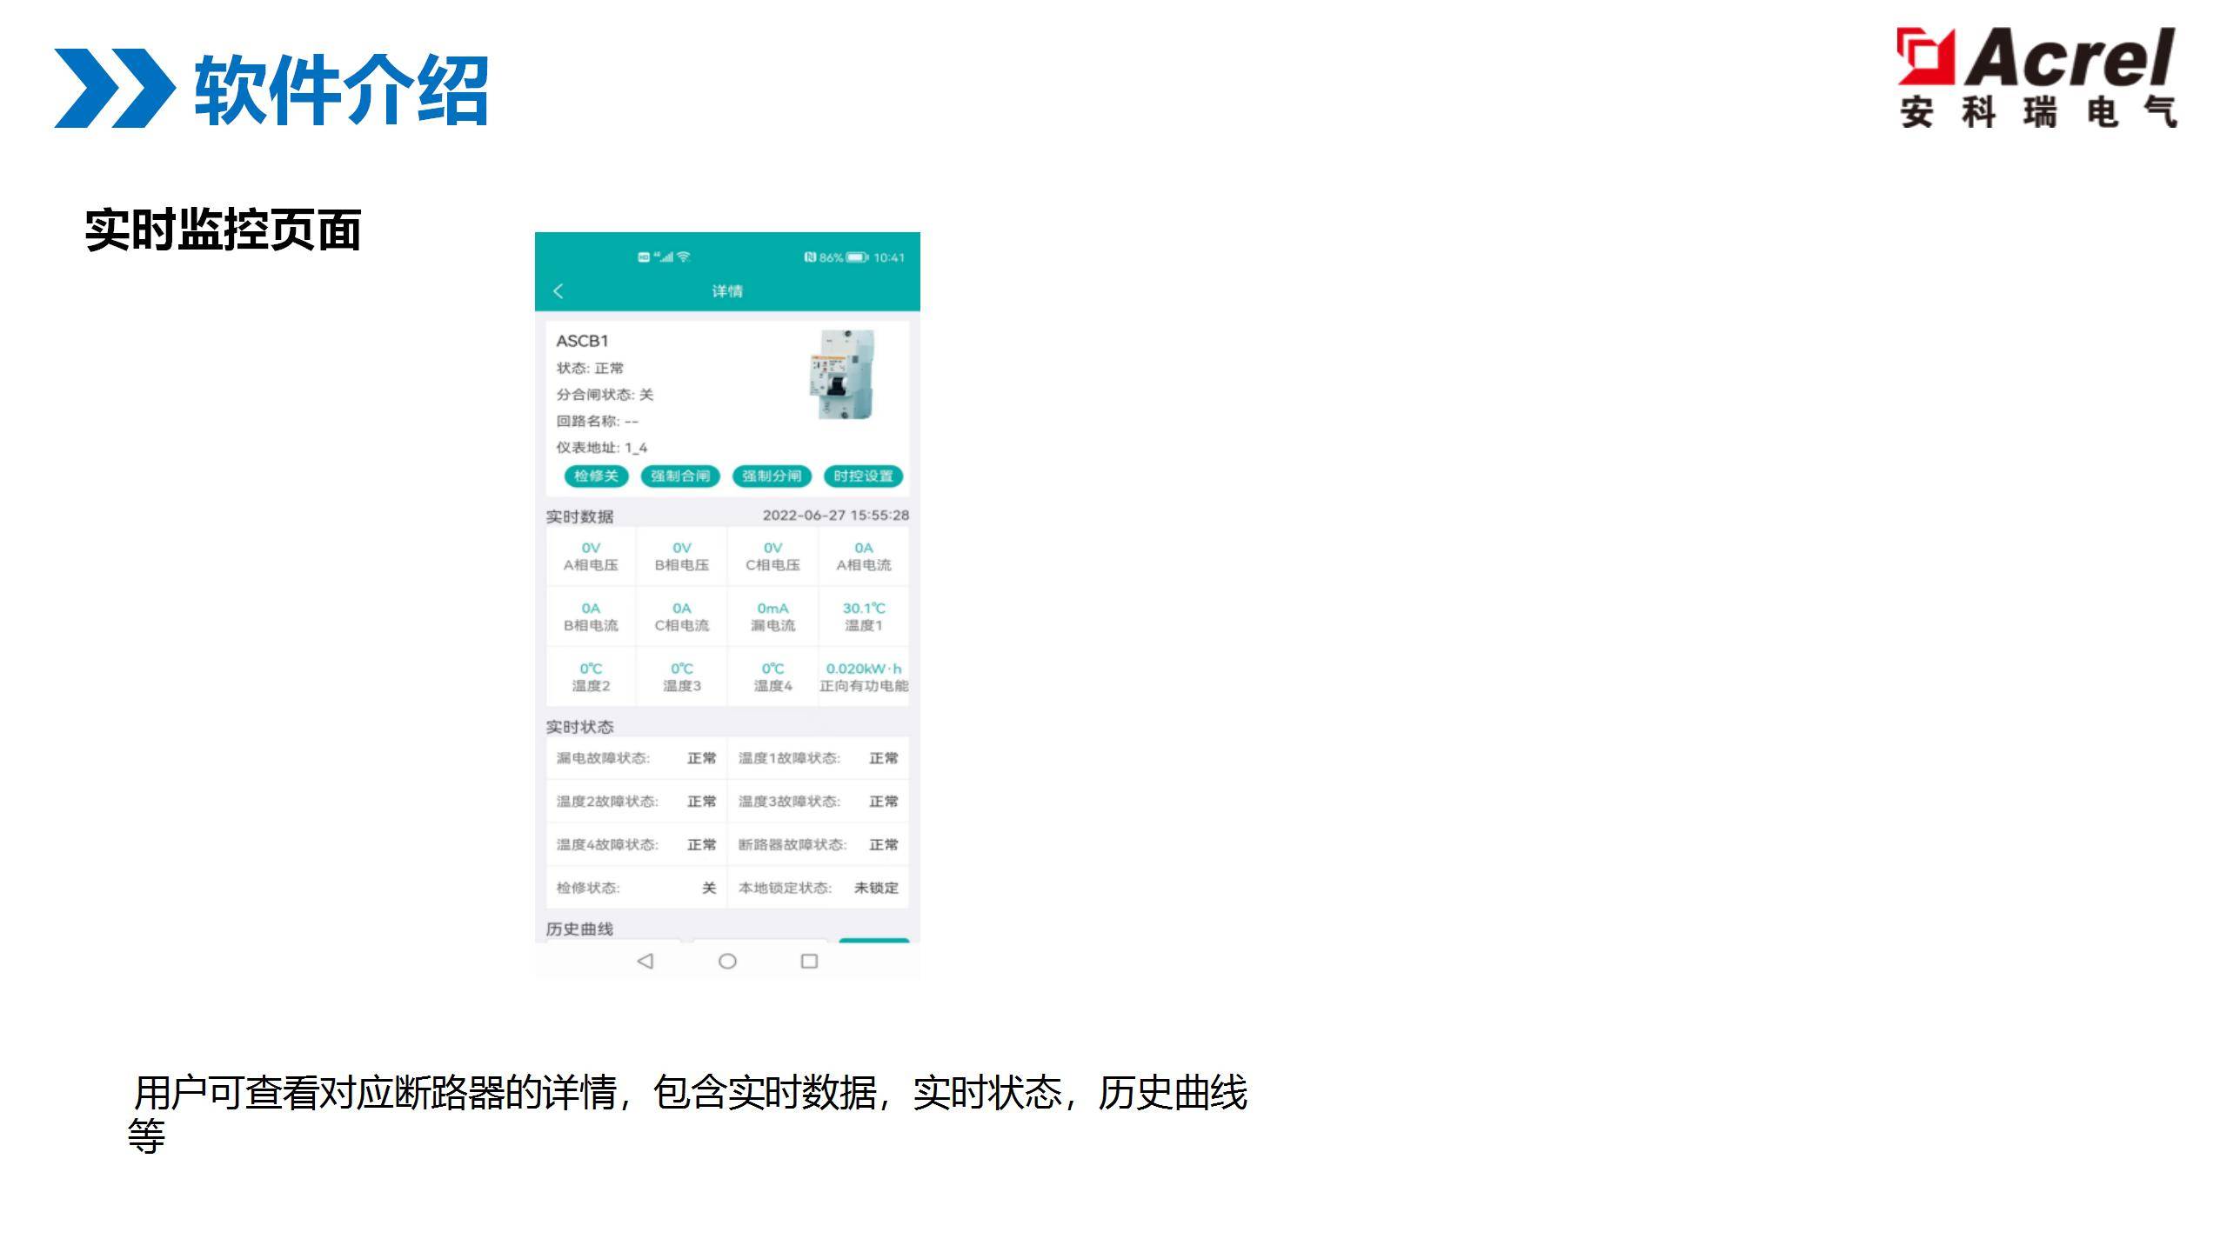Tap the 漏电故障状态 status row
Screen dimensions: 2227x1252
click(x=636, y=758)
